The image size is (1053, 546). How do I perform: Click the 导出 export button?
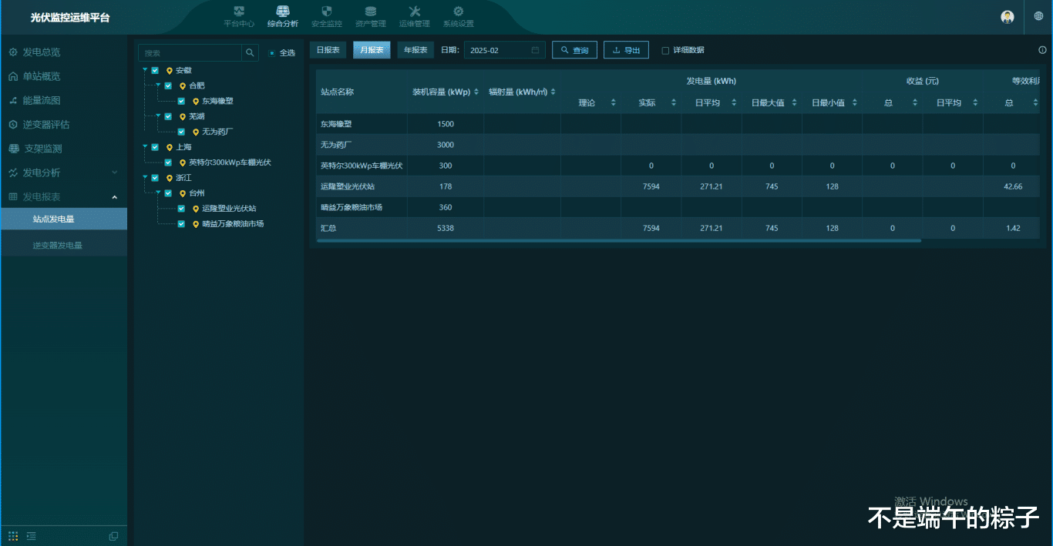[x=626, y=50]
